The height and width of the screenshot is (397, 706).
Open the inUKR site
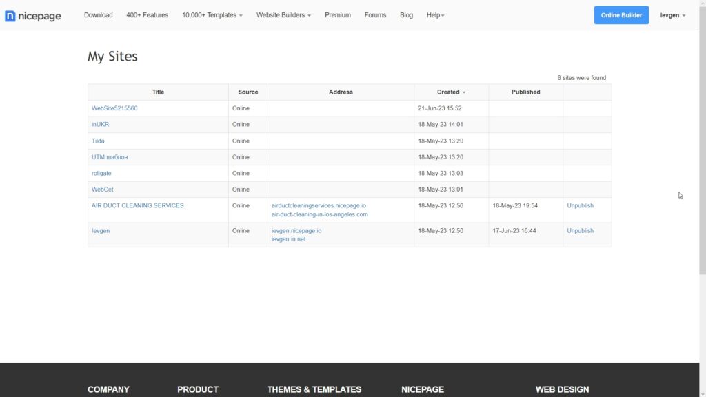click(x=100, y=125)
